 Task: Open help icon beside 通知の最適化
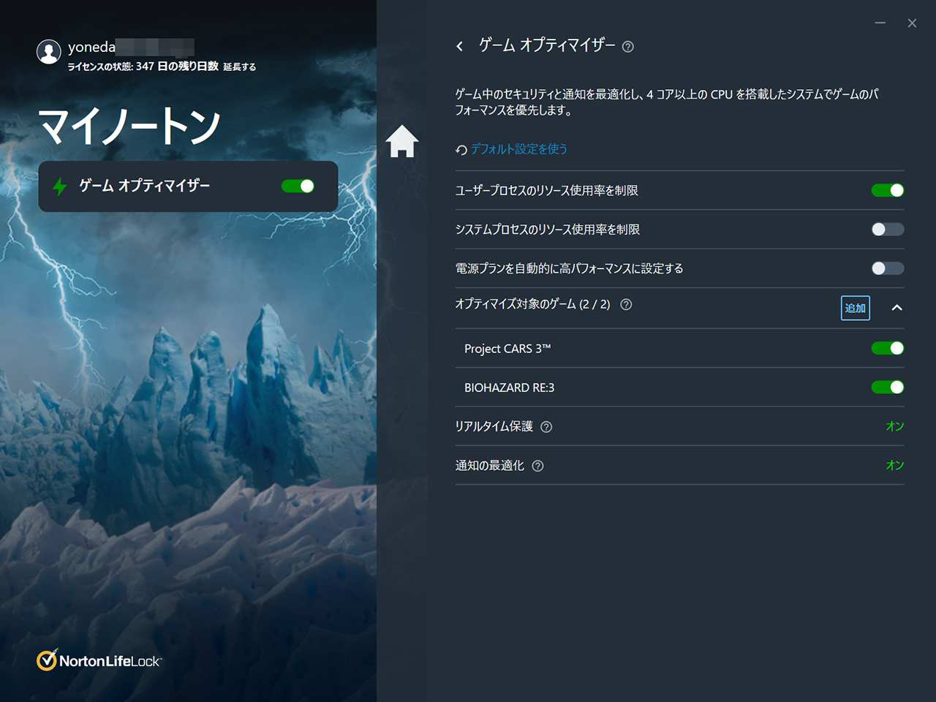pyautogui.click(x=538, y=466)
